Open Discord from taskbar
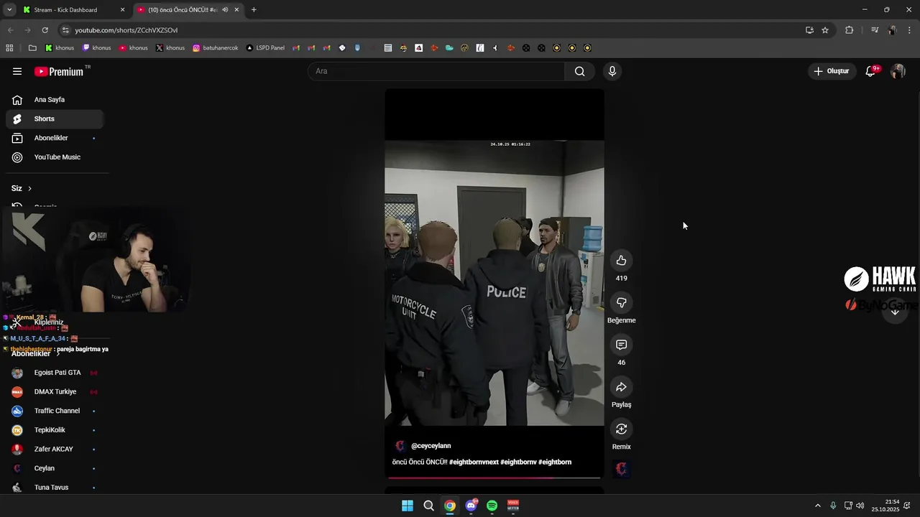This screenshot has height=517, width=920. tap(471, 506)
